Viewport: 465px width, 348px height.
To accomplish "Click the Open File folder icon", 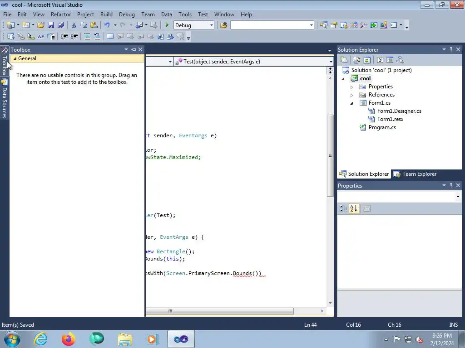I will (x=40, y=25).
